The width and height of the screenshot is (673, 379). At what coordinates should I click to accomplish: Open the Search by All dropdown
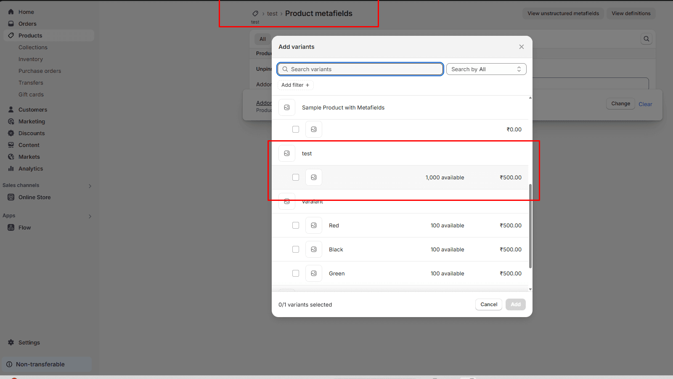click(x=486, y=69)
